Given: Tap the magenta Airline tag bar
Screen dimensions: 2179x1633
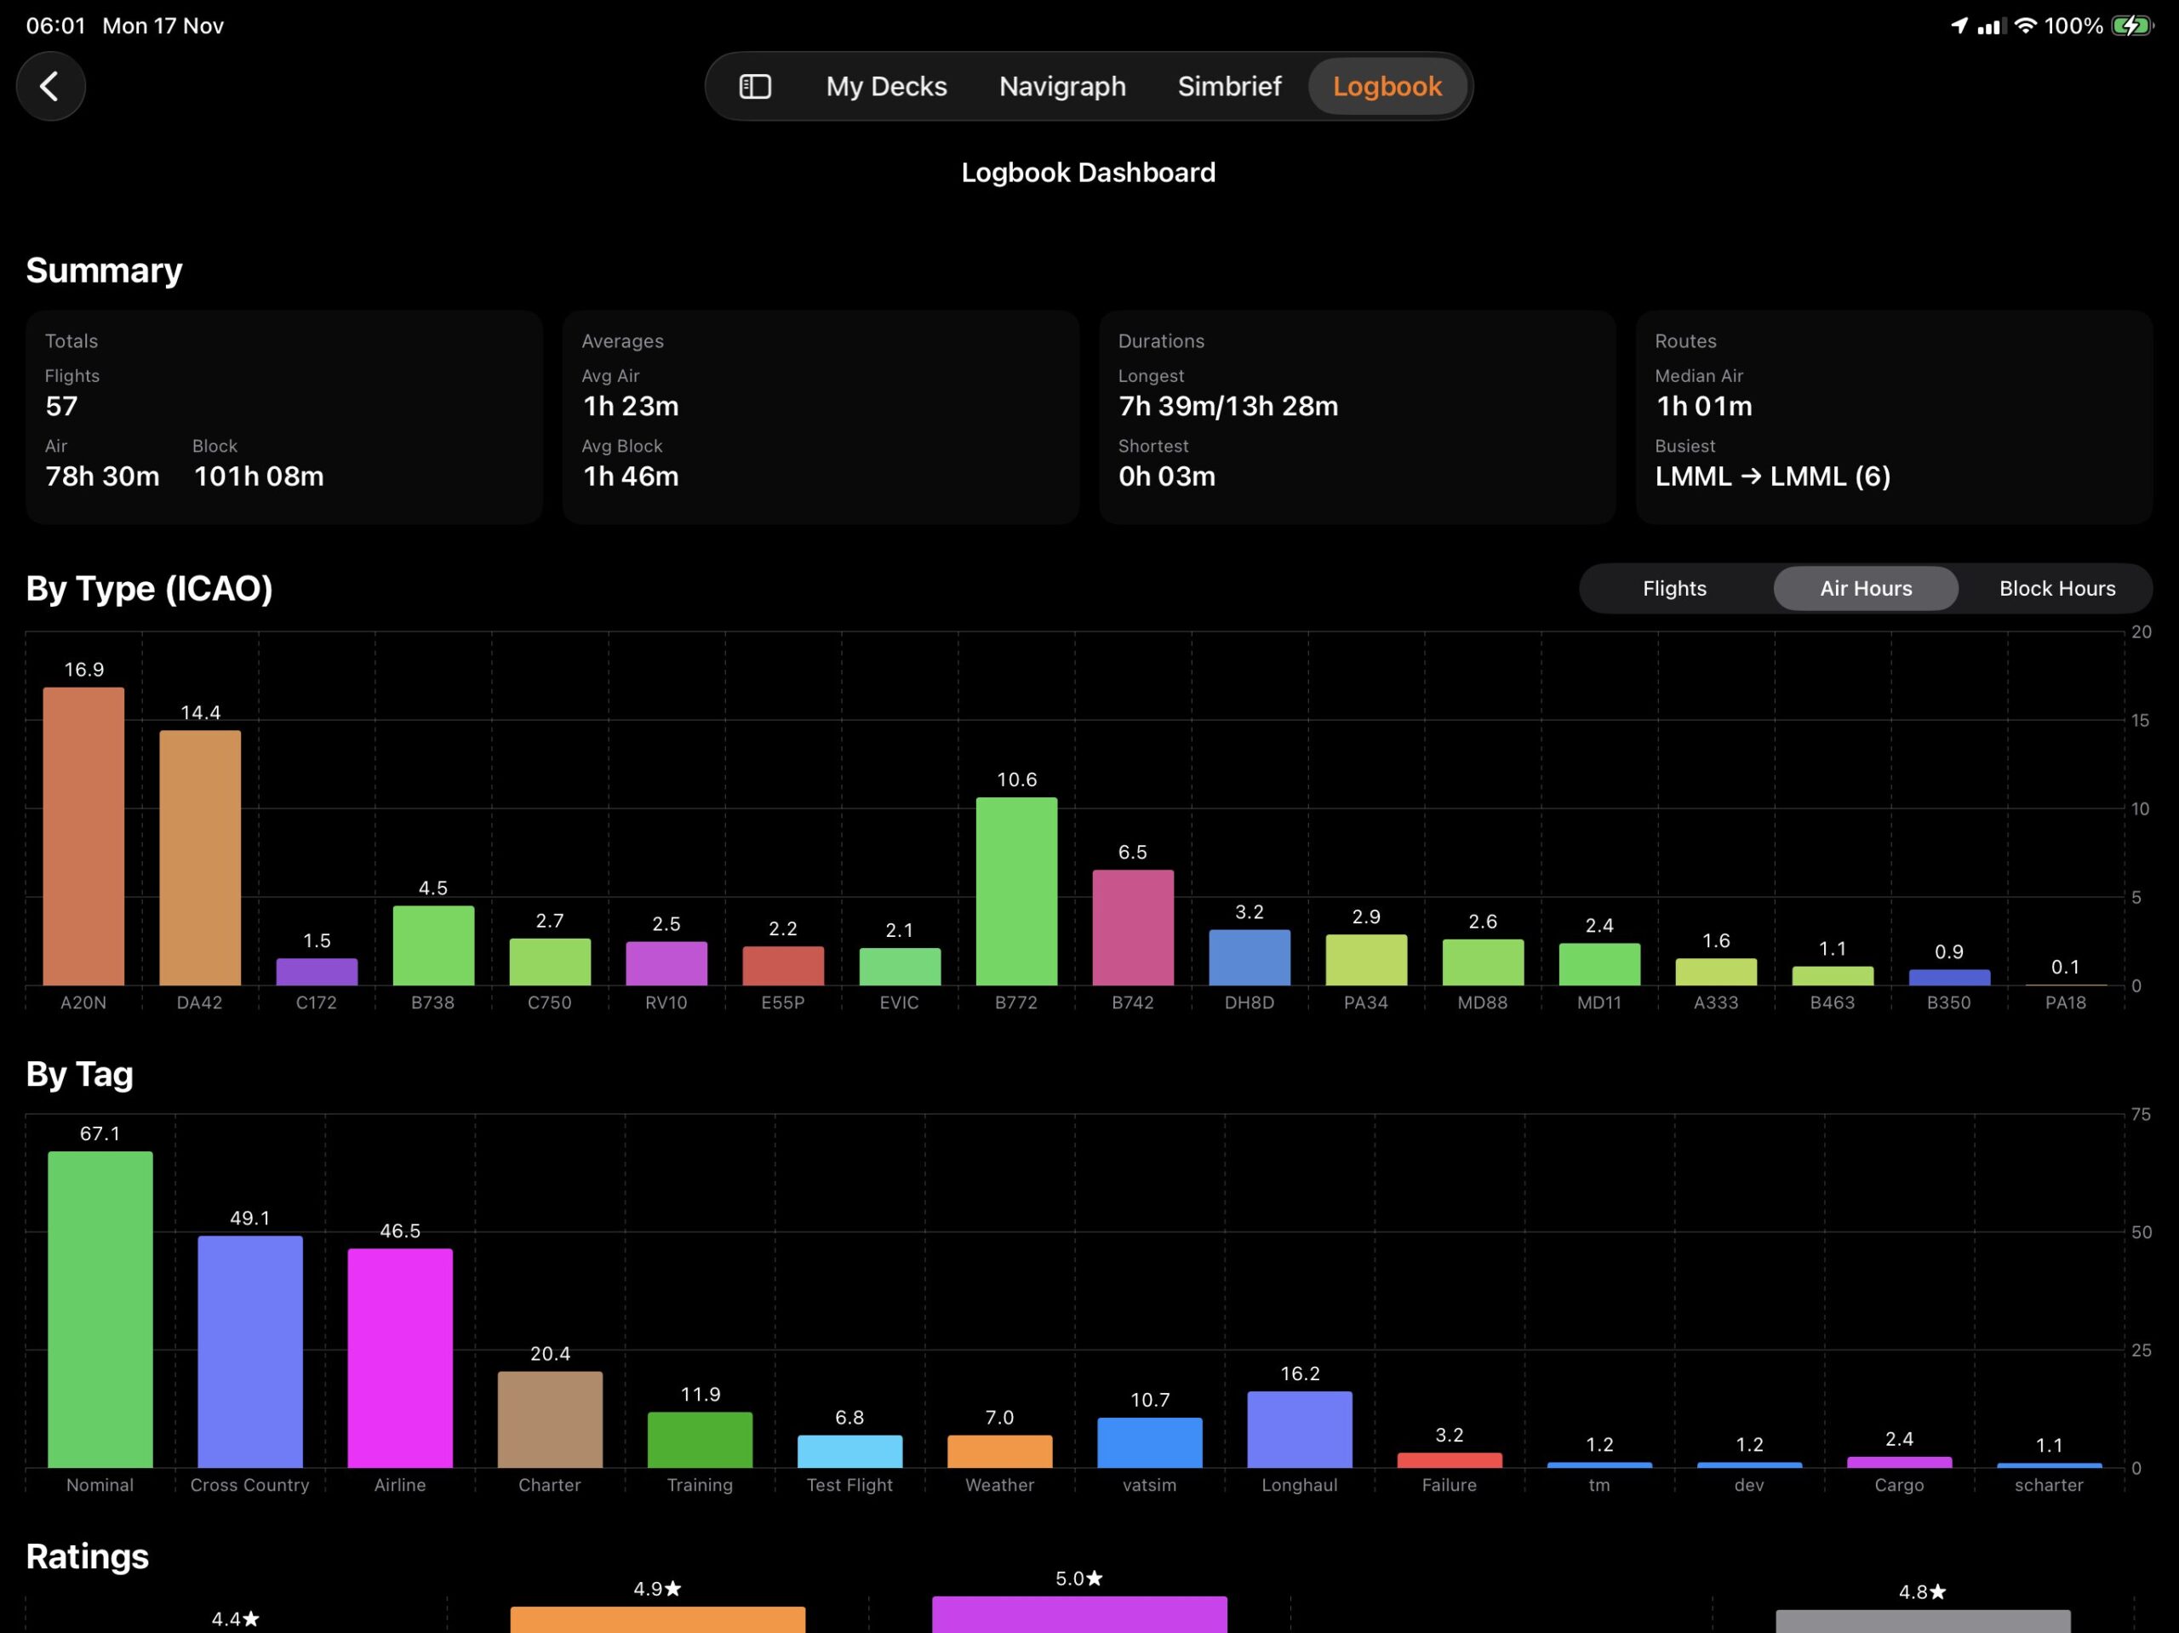Looking at the screenshot, I should click(399, 1359).
